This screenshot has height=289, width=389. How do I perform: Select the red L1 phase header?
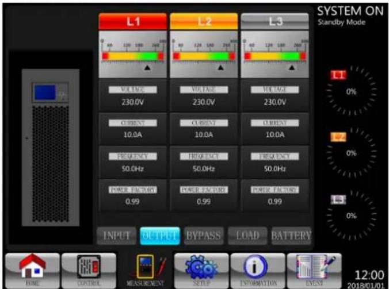pyautogui.click(x=133, y=21)
